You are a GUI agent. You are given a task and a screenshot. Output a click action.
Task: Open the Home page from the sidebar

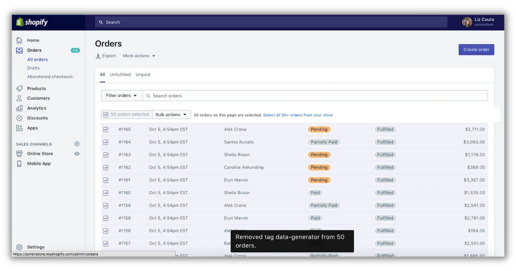pyautogui.click(x=32, y=40)
